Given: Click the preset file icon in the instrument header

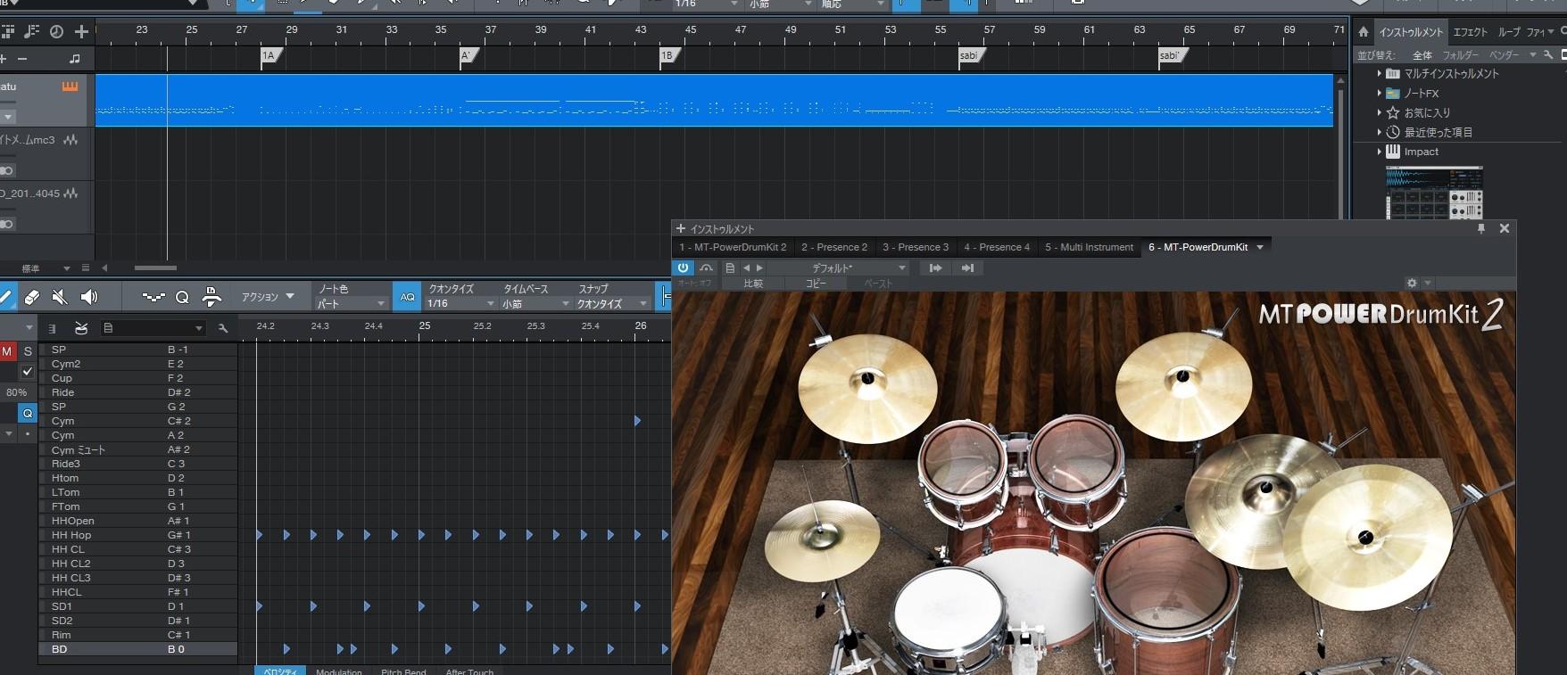Looking at the screenshot, I should point(730,268).
